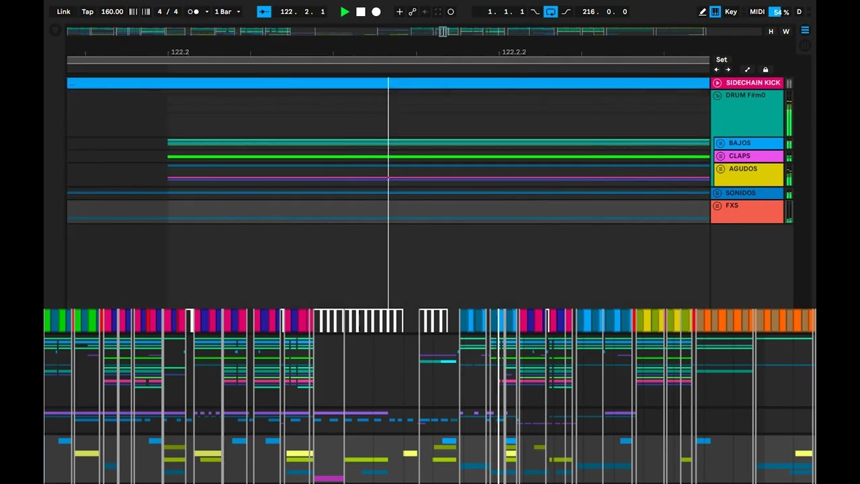Enable MIDI map mode

tap(757, 11)
